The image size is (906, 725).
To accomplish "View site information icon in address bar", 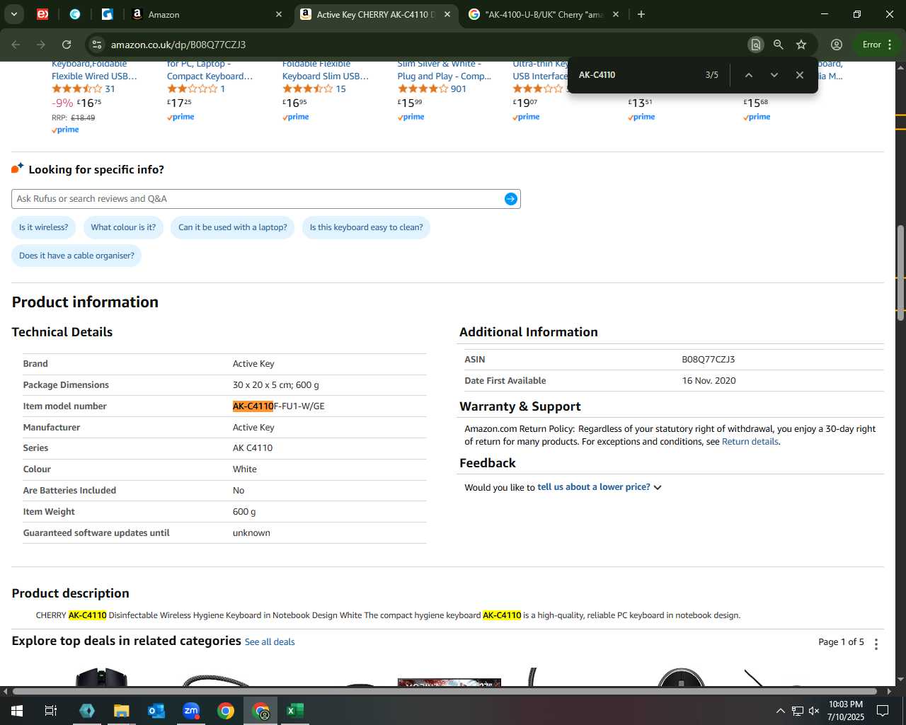I will click(97, 45).
